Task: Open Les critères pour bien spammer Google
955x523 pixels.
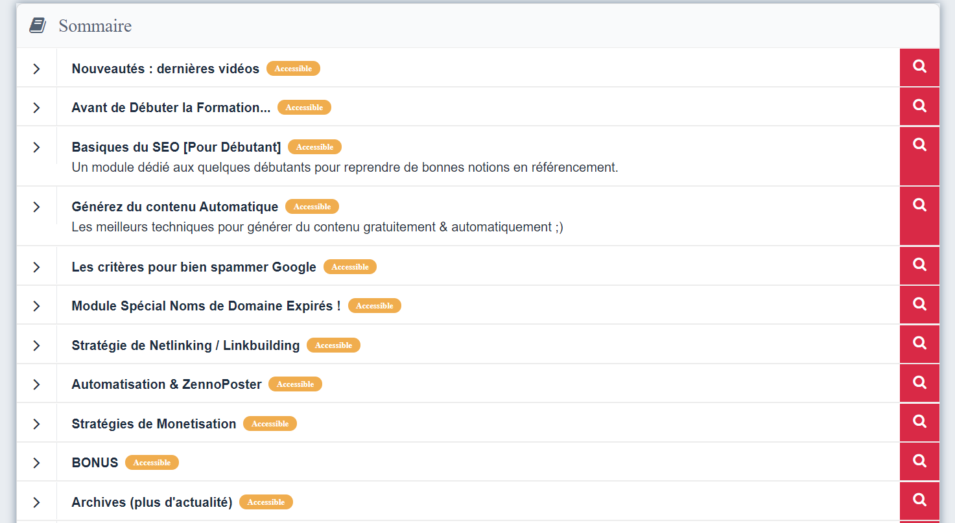Action: tap(194, 267)
